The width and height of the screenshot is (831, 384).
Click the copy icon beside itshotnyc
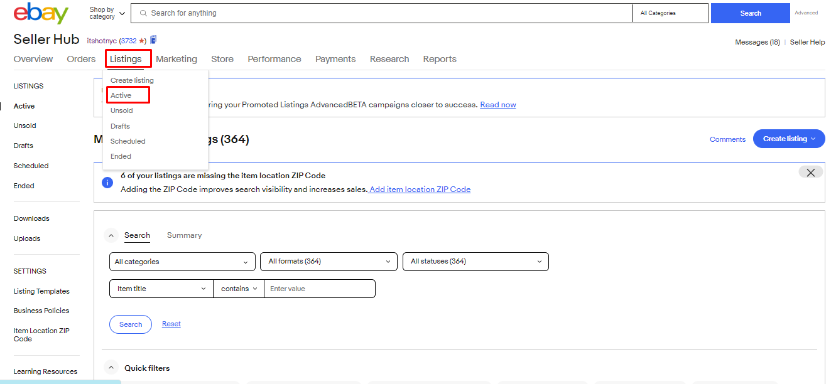[x=153, y=40]
